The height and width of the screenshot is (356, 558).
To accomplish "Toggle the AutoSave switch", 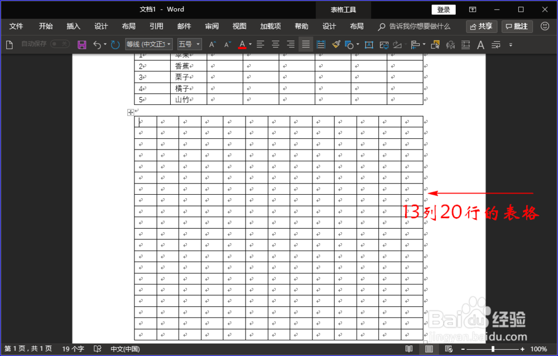I will coord(60,44).
